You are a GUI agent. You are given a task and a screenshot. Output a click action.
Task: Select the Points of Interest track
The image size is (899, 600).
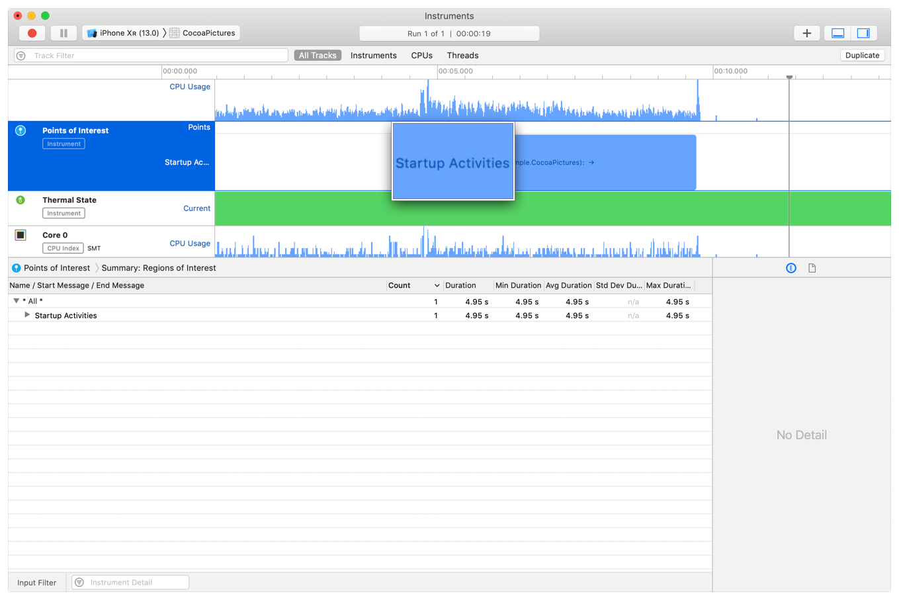[x=111, y=156]
